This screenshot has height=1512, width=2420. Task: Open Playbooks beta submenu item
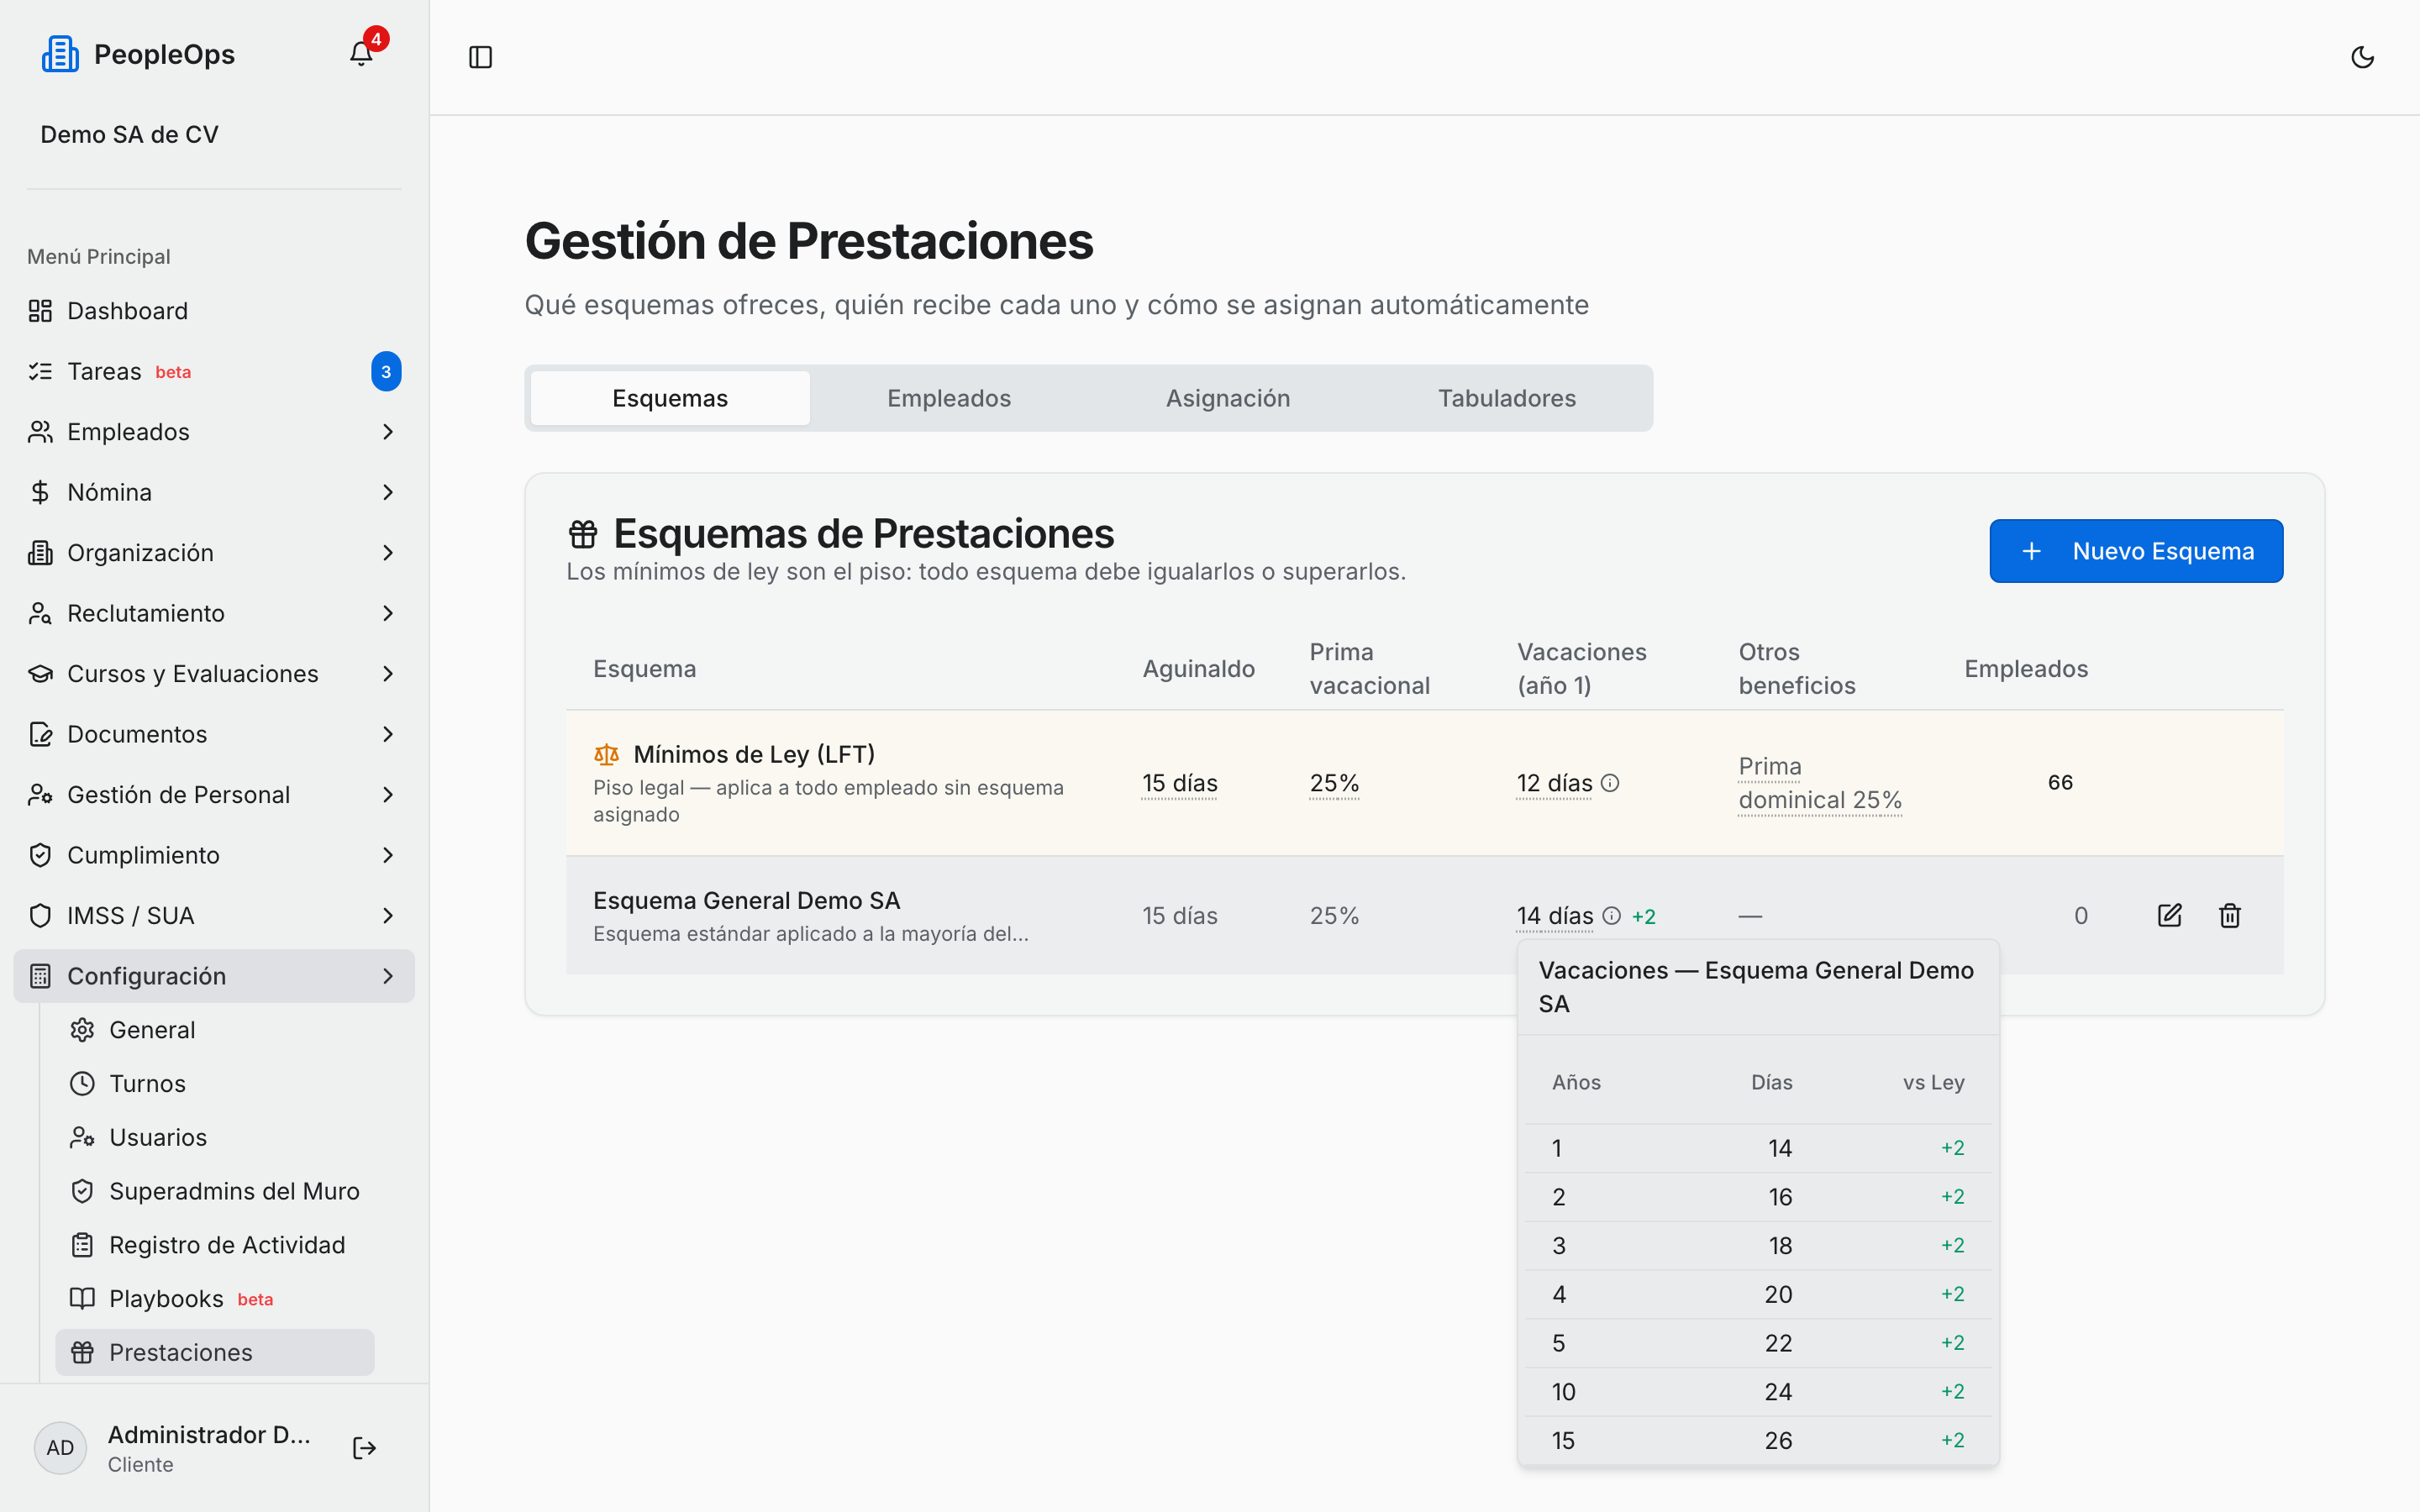pyautogui.click(x=214, y=1299)
